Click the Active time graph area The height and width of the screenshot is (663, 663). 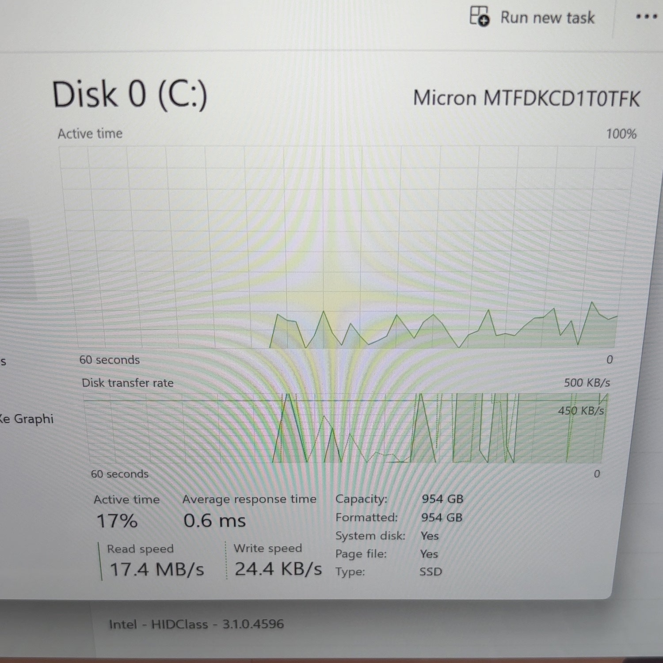[x=347, y=248]
